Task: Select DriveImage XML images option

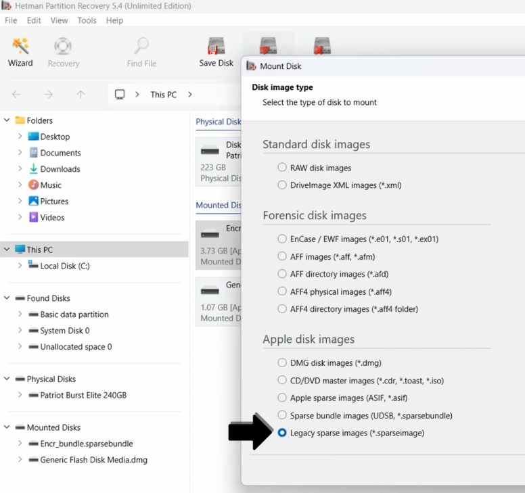Action: coord(282,185)
